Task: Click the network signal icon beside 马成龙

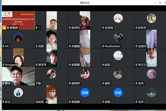Action: pyautogui.click(x=46, y=102)
